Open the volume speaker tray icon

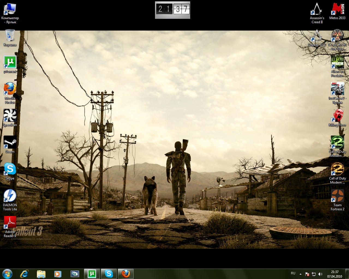[x=320, y=274]
